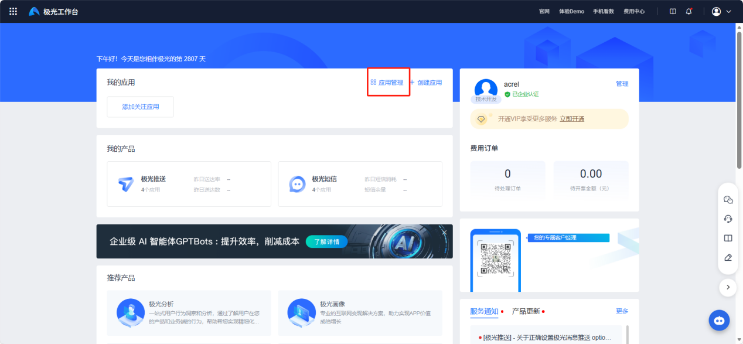
Task: Select the 服务通知 tab
Action: [x=484, y=311]
